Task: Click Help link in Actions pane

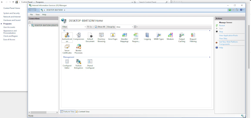Action: (221, 48)
